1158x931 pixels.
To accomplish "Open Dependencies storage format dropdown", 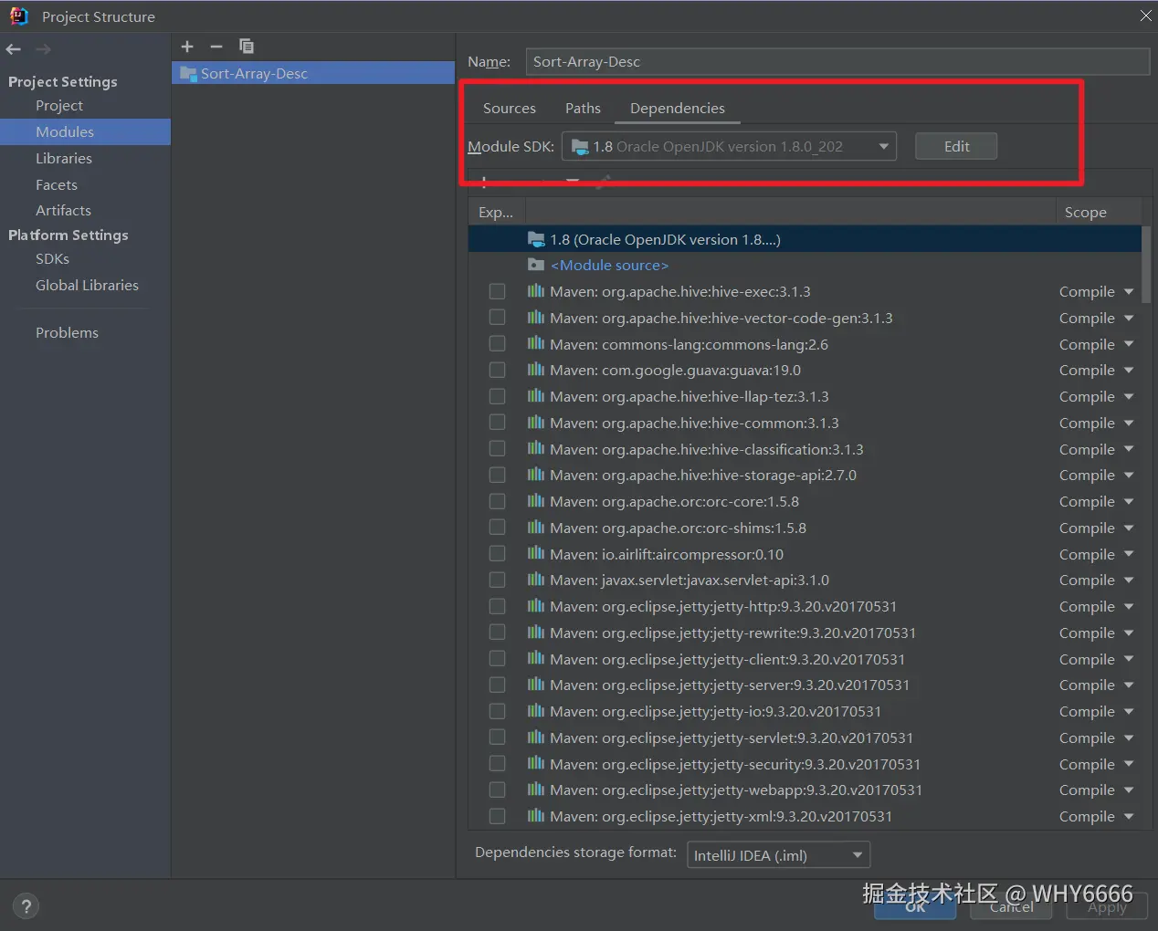I will pyautogui.click(x=778, y=855).
